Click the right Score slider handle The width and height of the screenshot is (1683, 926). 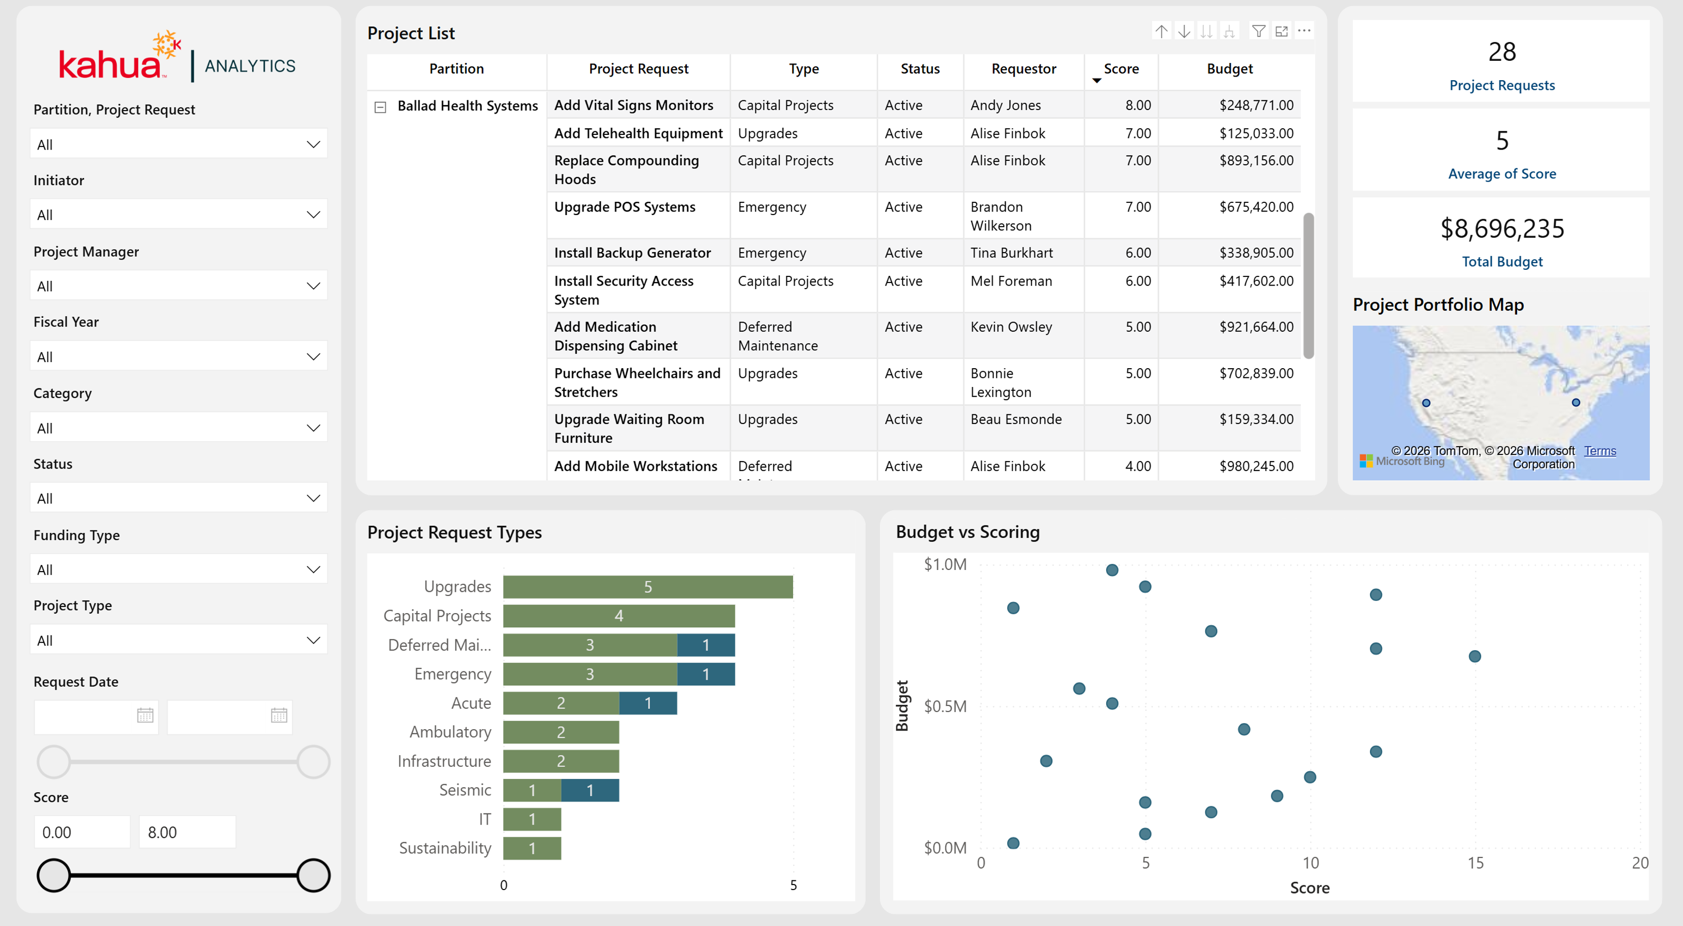[313, 875]
